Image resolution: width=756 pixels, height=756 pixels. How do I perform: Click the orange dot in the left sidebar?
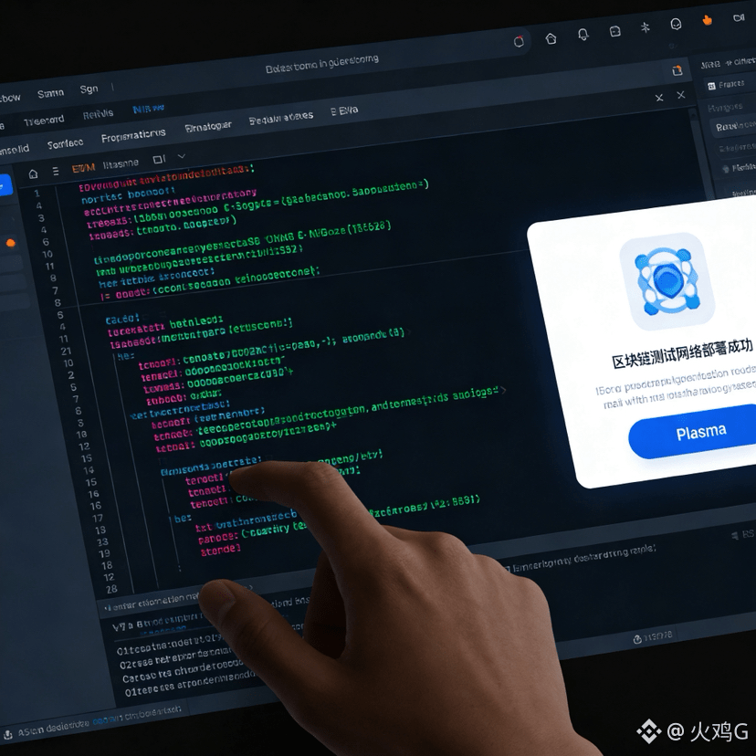pos(10,243)
